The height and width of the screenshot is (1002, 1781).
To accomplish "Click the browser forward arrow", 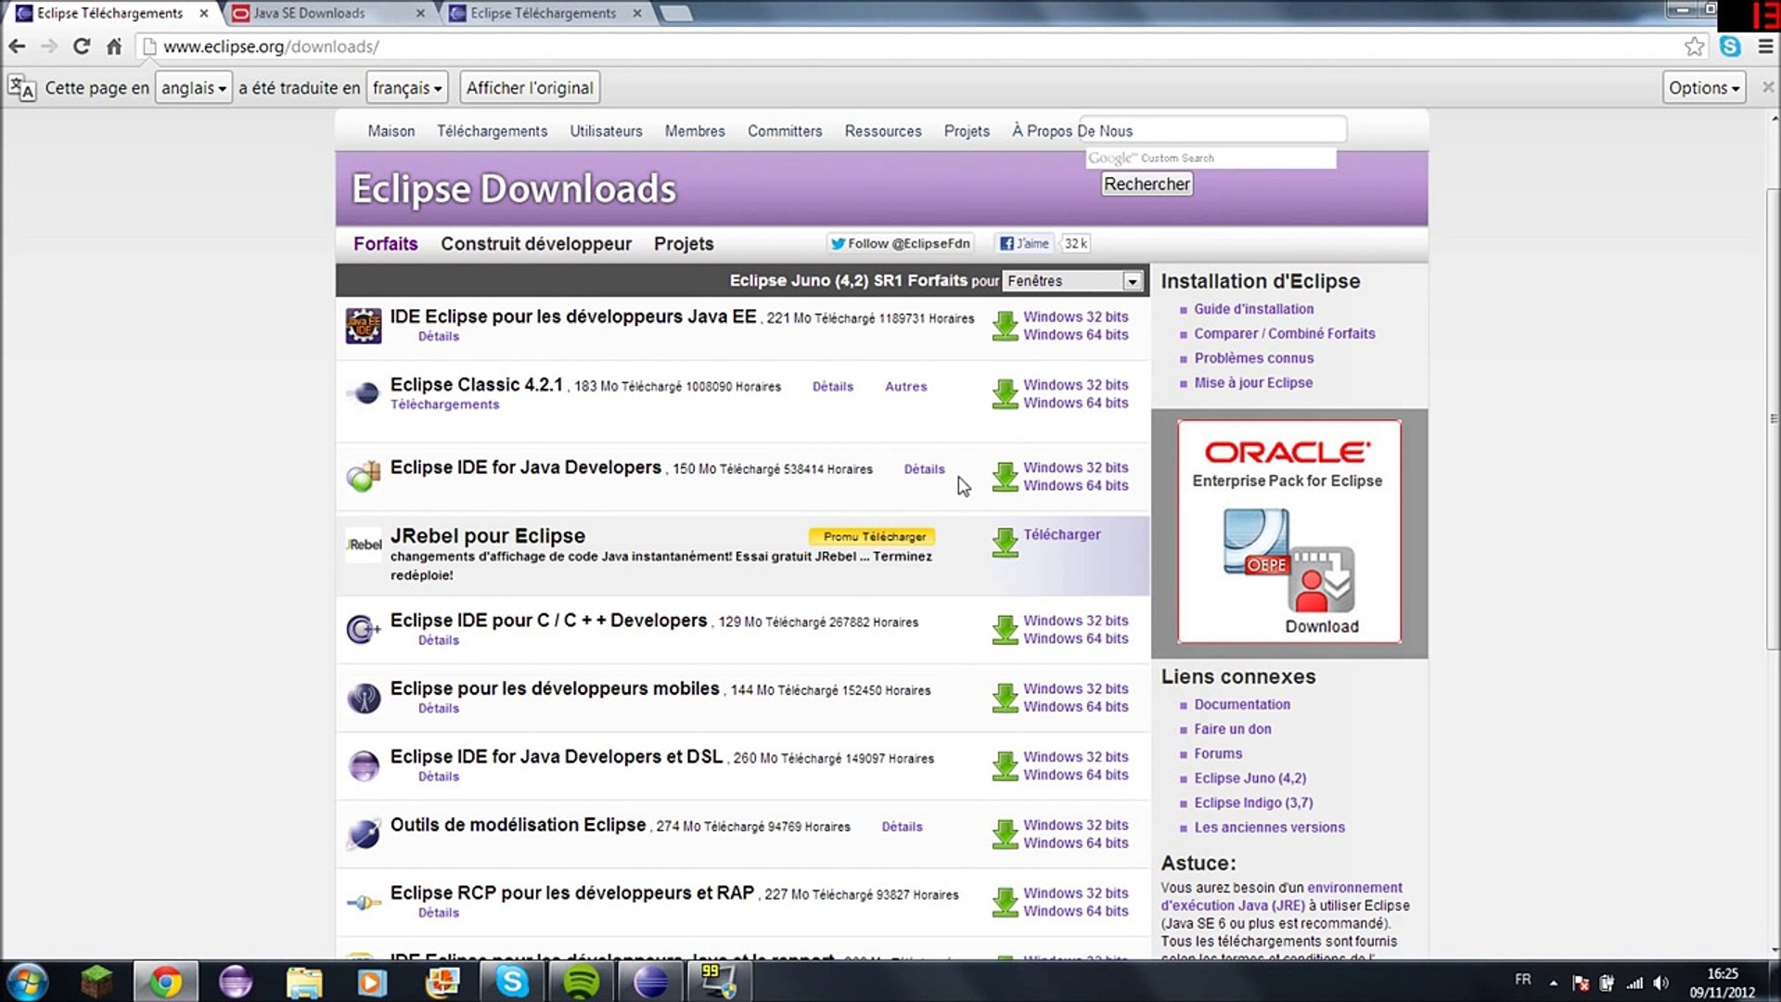I will click(x=49, y=46).
